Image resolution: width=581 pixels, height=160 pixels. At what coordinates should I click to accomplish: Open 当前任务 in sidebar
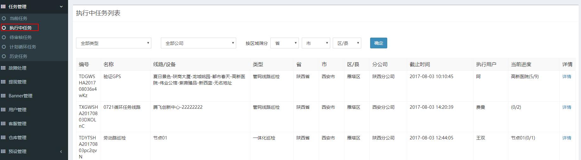tap(18, 18)
